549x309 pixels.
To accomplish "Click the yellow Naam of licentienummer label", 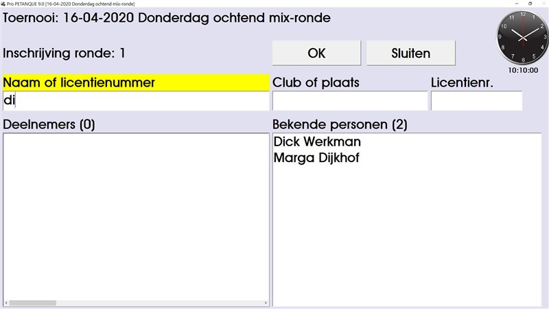I will tap(136, 82).
